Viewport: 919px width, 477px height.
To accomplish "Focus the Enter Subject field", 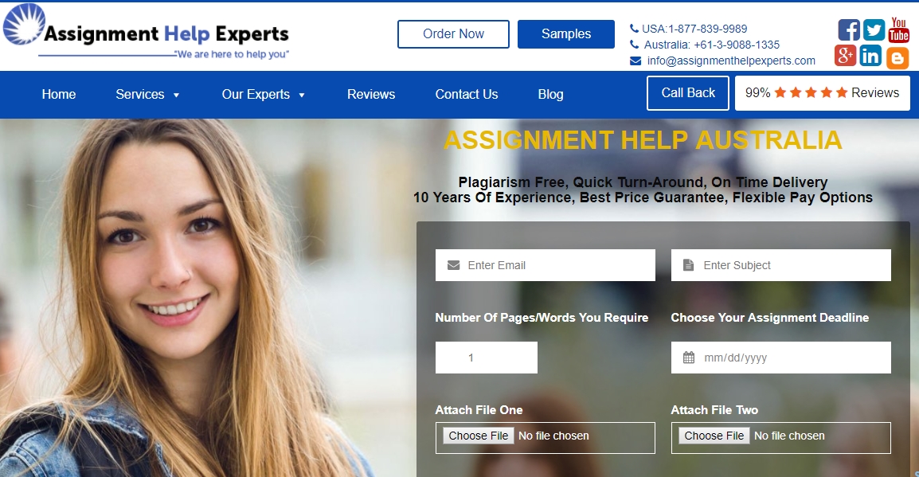I will [x=780, y=265].
